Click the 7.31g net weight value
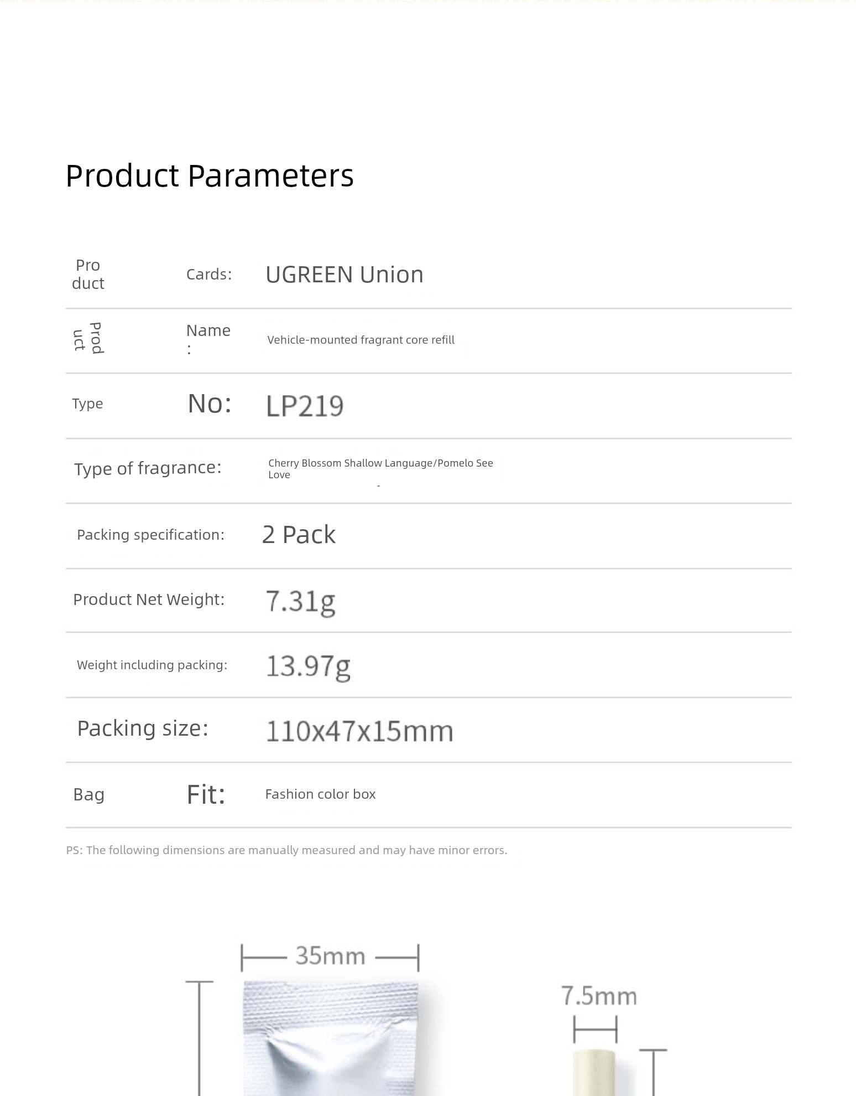 click(300, 601)
